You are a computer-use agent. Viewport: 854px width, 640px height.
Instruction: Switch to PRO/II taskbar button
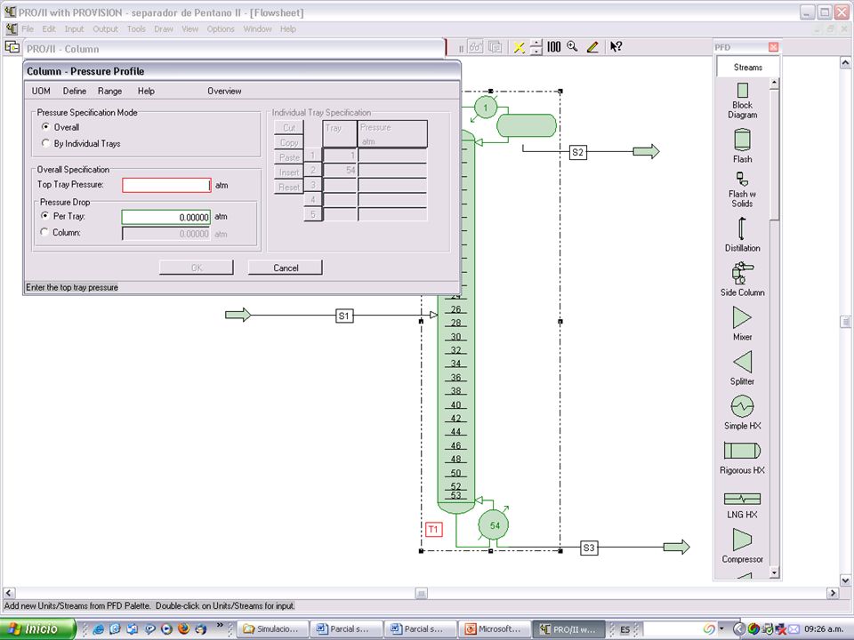point(568,629)
